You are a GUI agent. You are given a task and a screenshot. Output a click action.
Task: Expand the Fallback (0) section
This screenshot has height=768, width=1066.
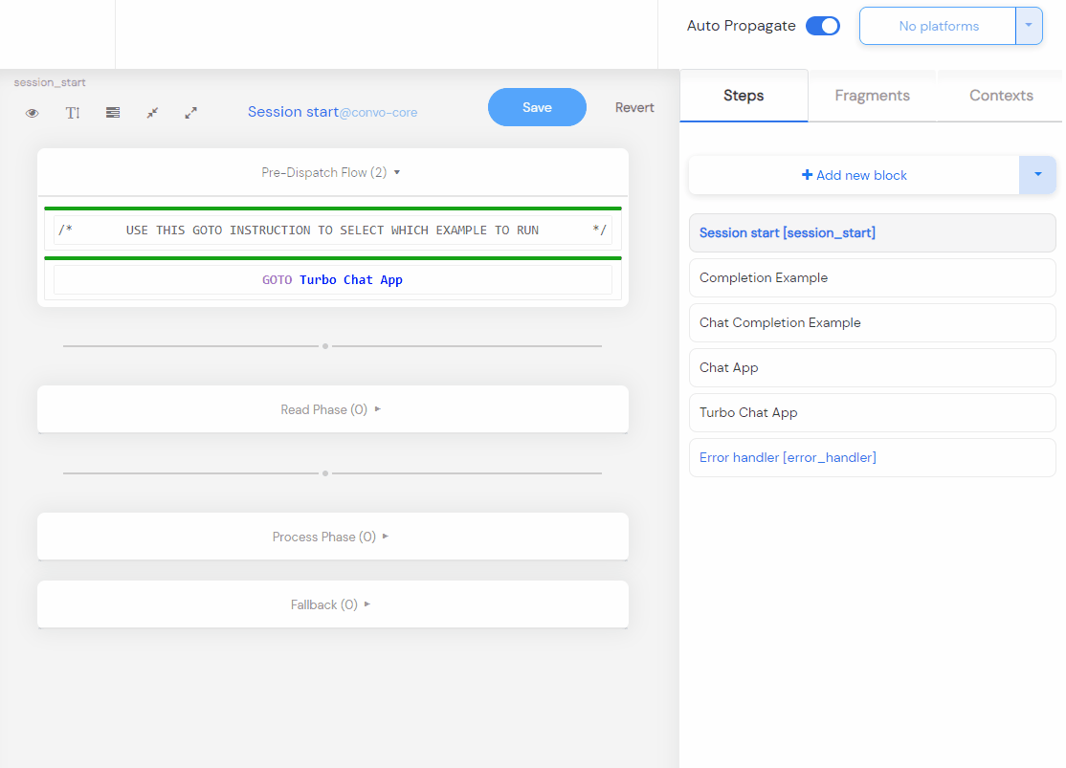[x=332, y=604]
